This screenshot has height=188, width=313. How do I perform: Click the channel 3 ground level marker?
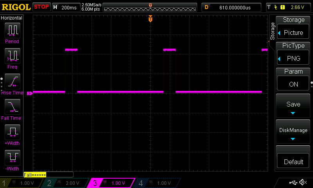(30, 93)
